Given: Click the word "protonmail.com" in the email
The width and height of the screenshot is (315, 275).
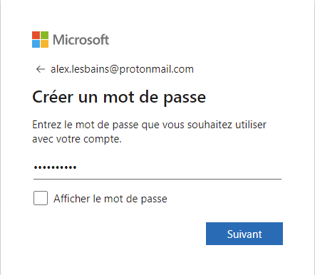Looking at the screenshot, I should tap(156, 69).
